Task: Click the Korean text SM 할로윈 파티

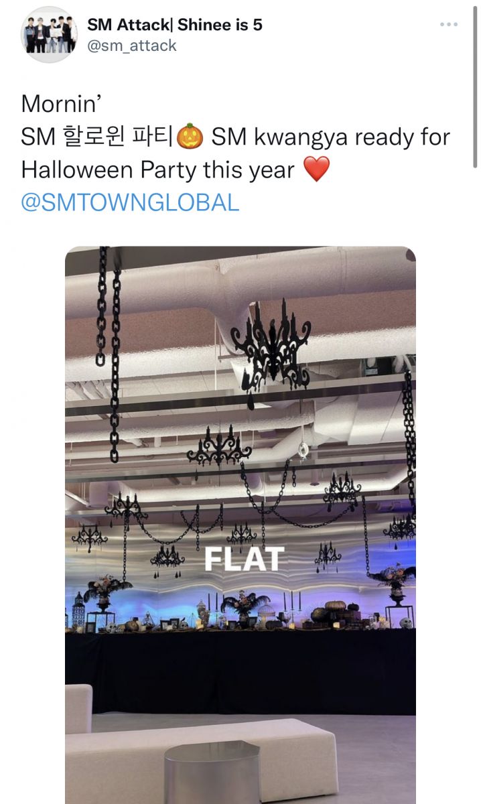Action: coord(98,137)
